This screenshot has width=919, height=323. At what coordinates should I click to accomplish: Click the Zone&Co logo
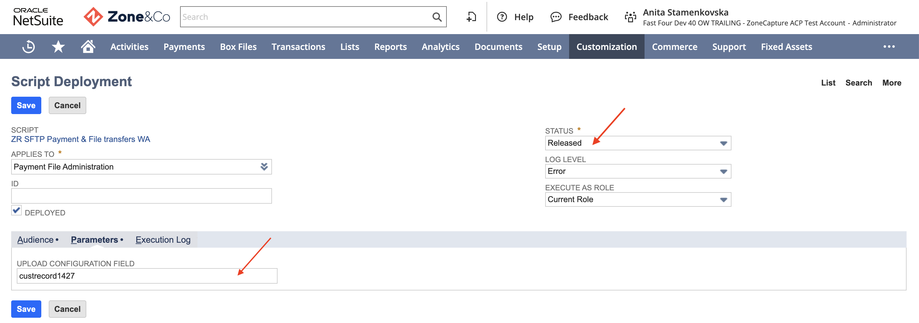pos(127,17)
